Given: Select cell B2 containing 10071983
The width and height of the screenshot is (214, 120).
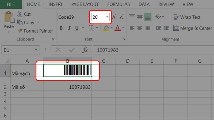Looking at the screenshot, I should (x=68, y=87).
